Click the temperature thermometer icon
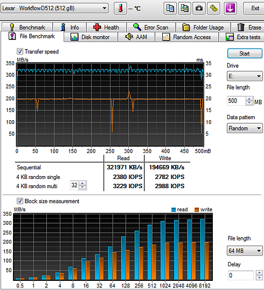This screenshot has height=290, width=264. (x=120, y=8)
